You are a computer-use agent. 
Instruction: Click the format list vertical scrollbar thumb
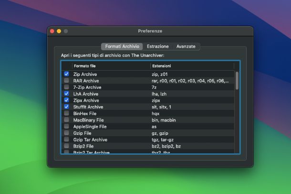(237, 81)
